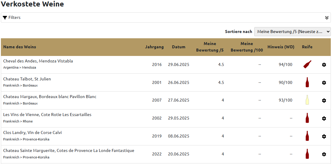Click Argentina > Mendoza region text
This screenshot has width=332, height=164.
pyautogui.click(x=20, y=67)
